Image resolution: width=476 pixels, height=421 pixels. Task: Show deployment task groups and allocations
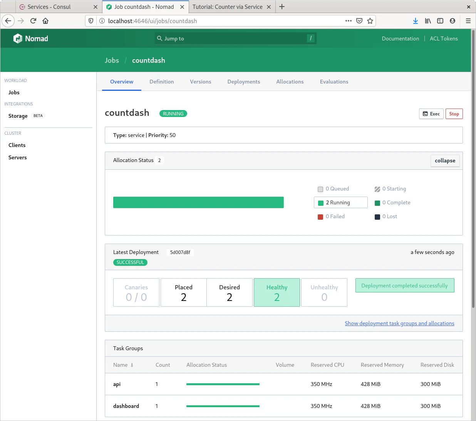(x=399, y=323)
